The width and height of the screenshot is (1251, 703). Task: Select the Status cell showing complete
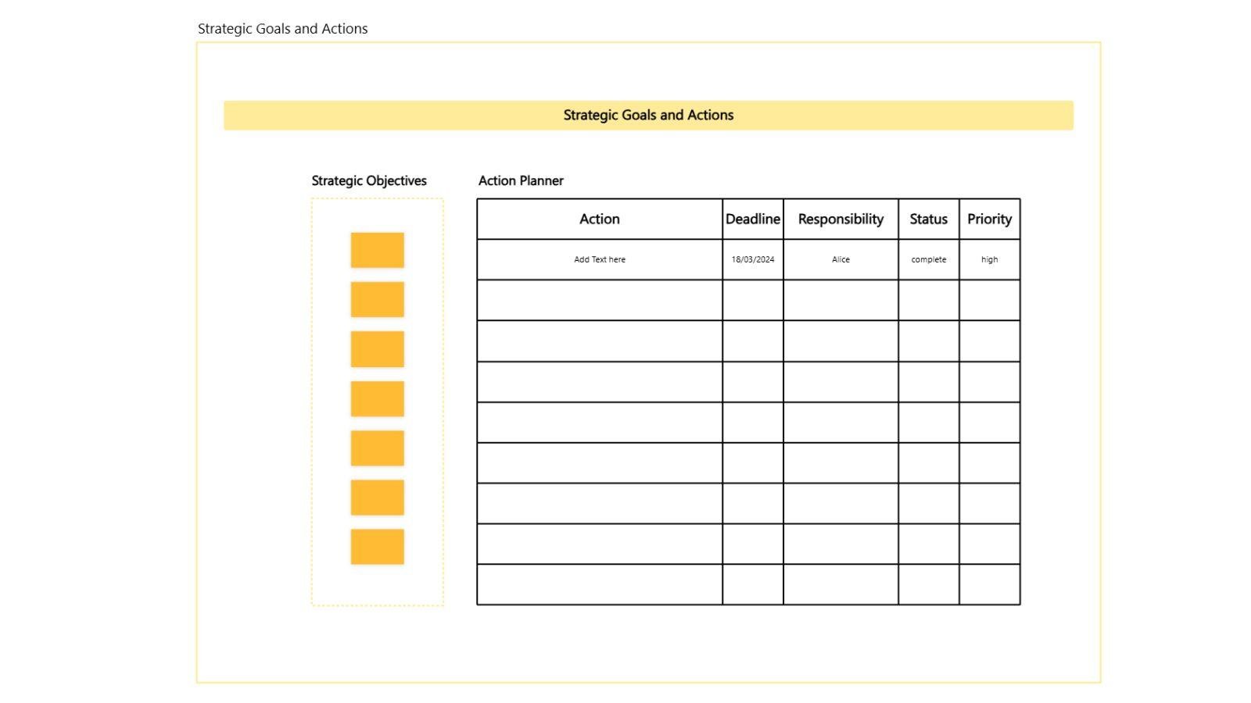[x=928, y=259]
